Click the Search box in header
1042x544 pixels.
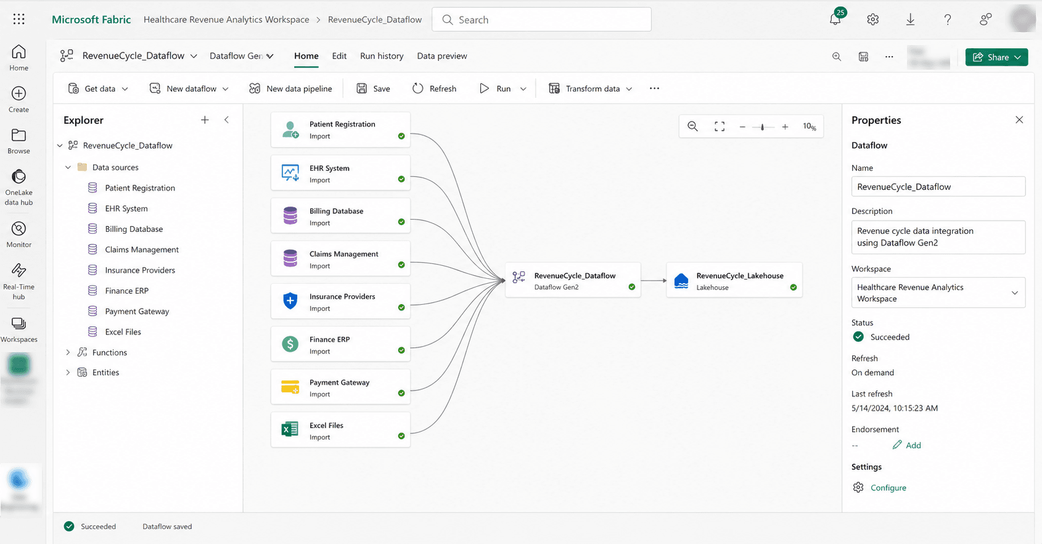[542, 20]
